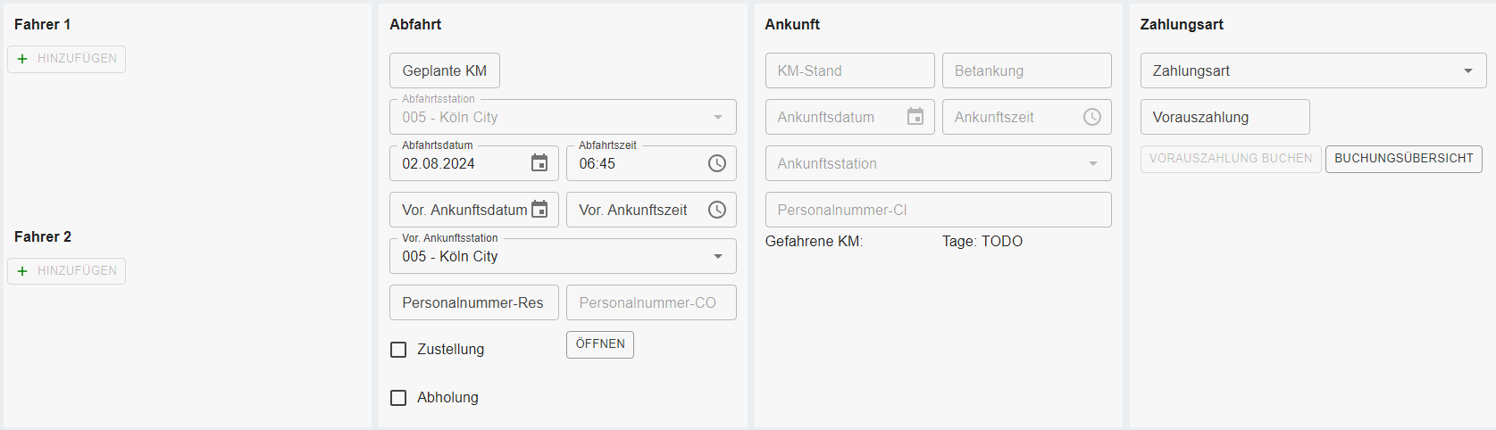The image size is (1496, 430).
Task: Click into the Vorauszahlung field
Action: click(x=1224, y=118)
